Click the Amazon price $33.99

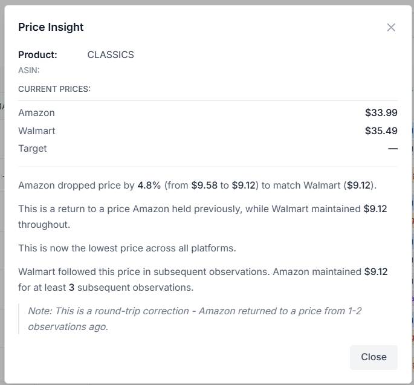(381, 113)
